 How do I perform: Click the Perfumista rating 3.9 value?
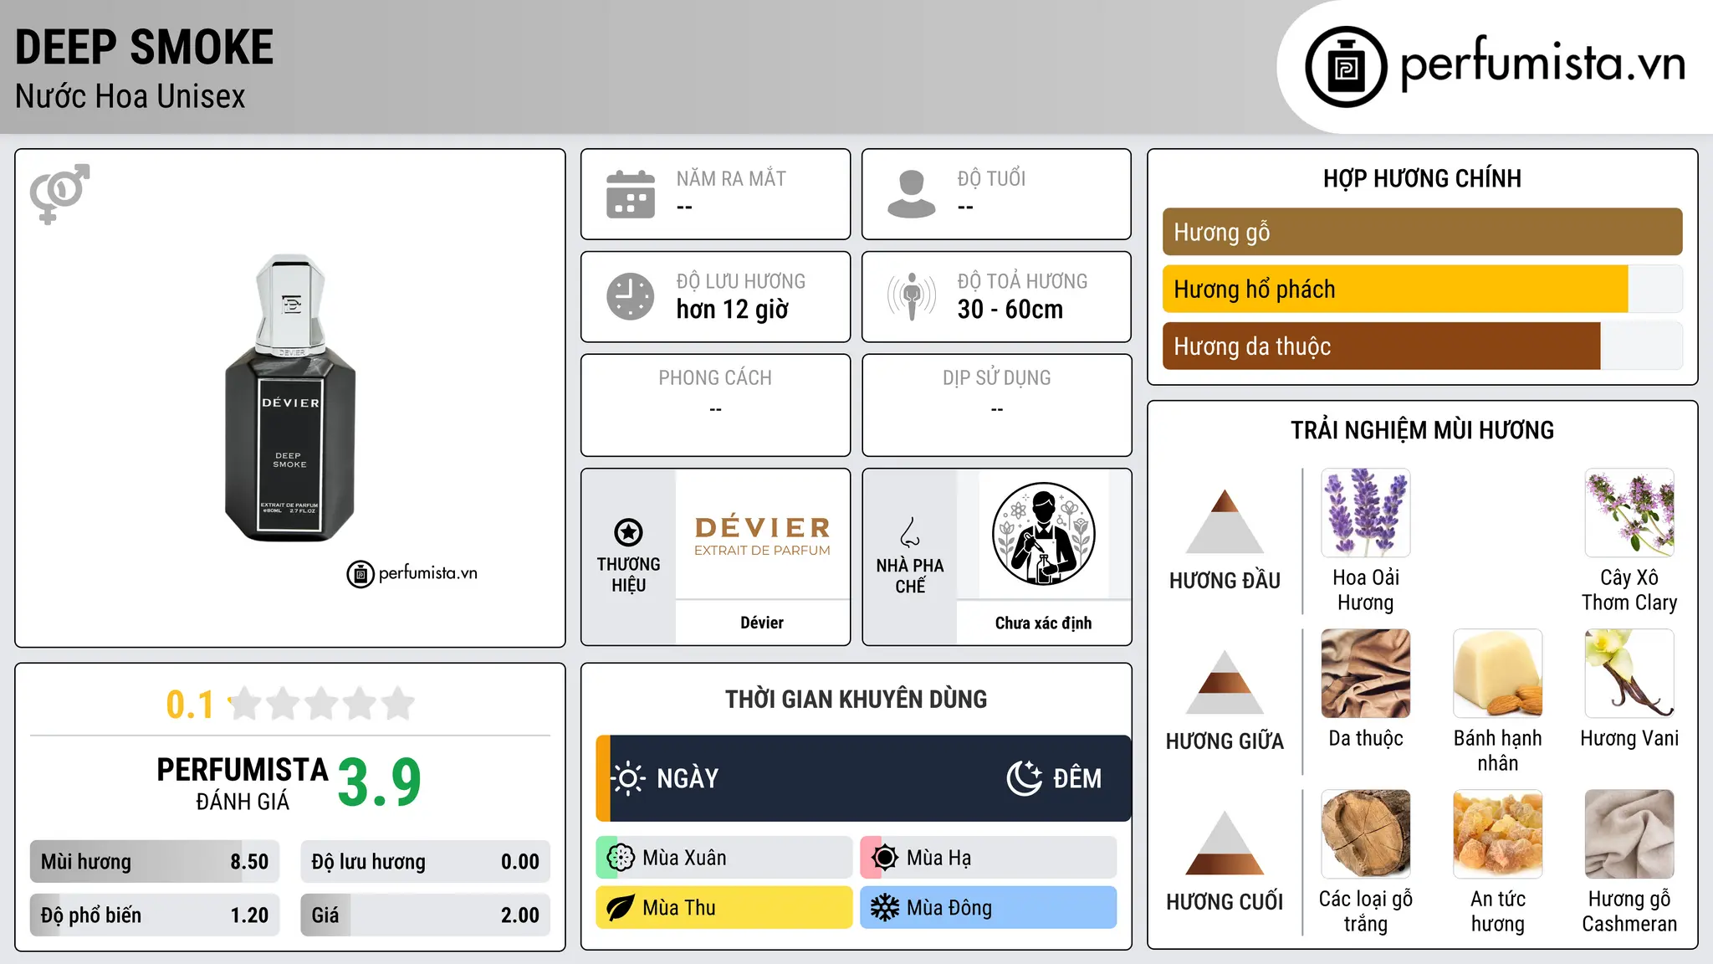click(379, 782)
